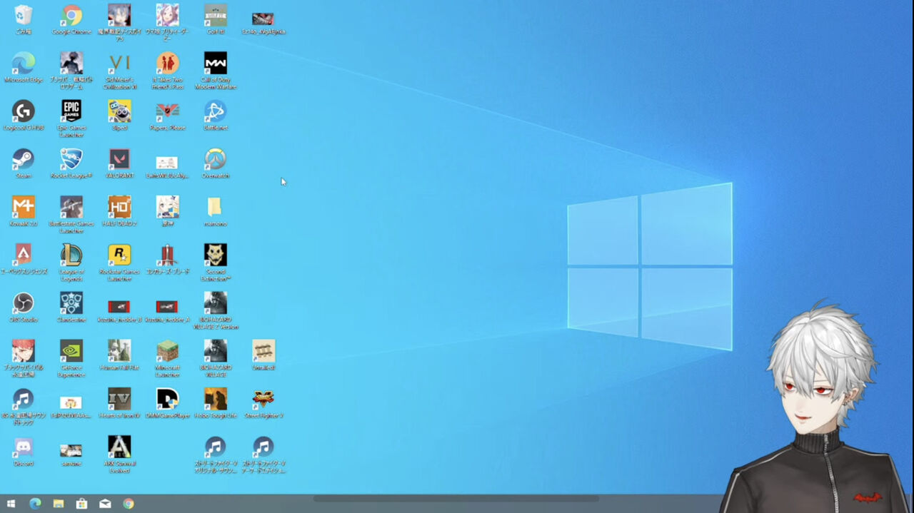Open the Mail app from the taskbar
The image size is (914, 513).
tap(105, 504)
